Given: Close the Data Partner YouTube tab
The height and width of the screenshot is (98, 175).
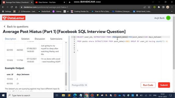Looking at the screenshot, I should point(65,2).
